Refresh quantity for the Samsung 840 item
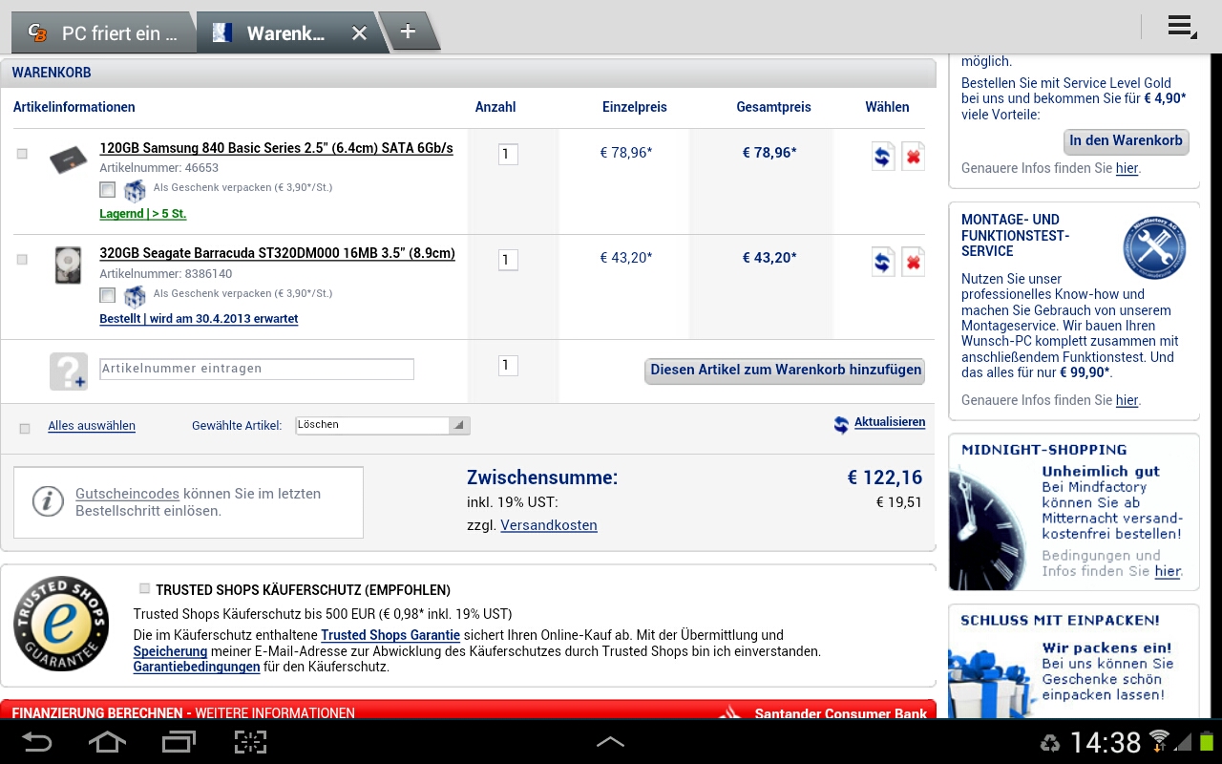Viewport: 1222px width, 764px height. pyautogui.click(x=883, y=156)
